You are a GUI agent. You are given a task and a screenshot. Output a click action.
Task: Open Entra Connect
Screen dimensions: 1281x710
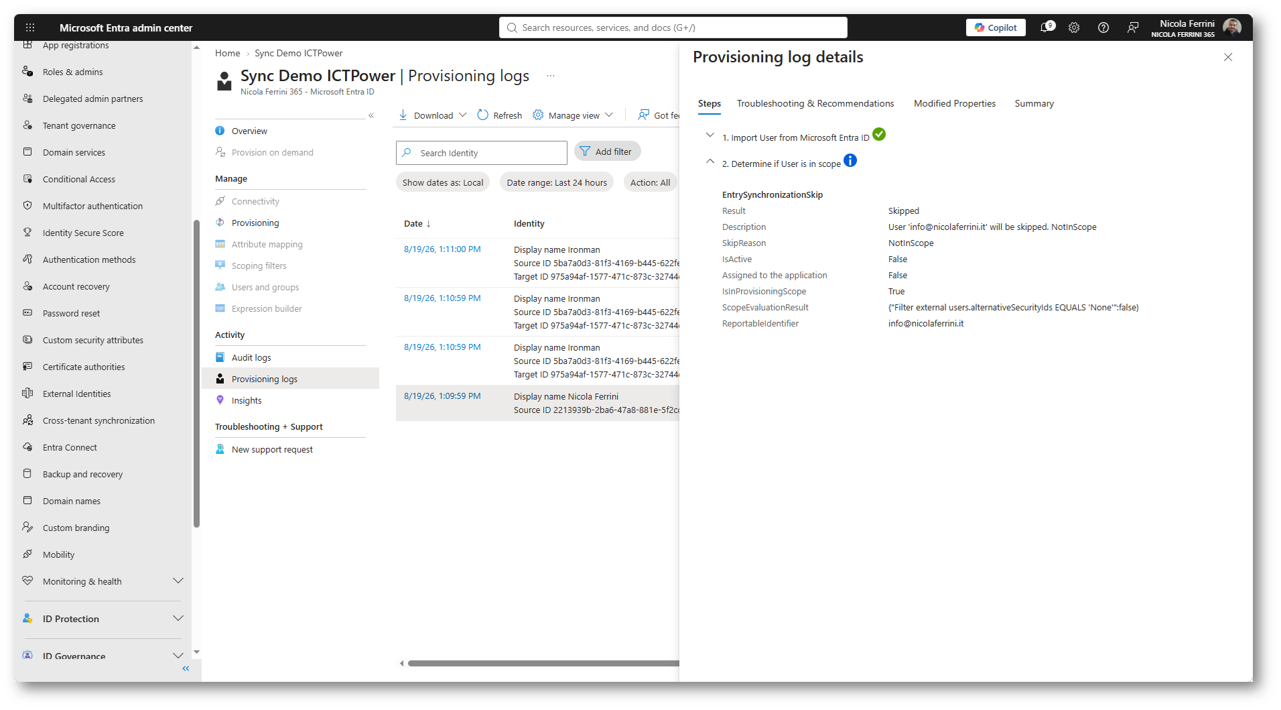click(x=70, y=447)
